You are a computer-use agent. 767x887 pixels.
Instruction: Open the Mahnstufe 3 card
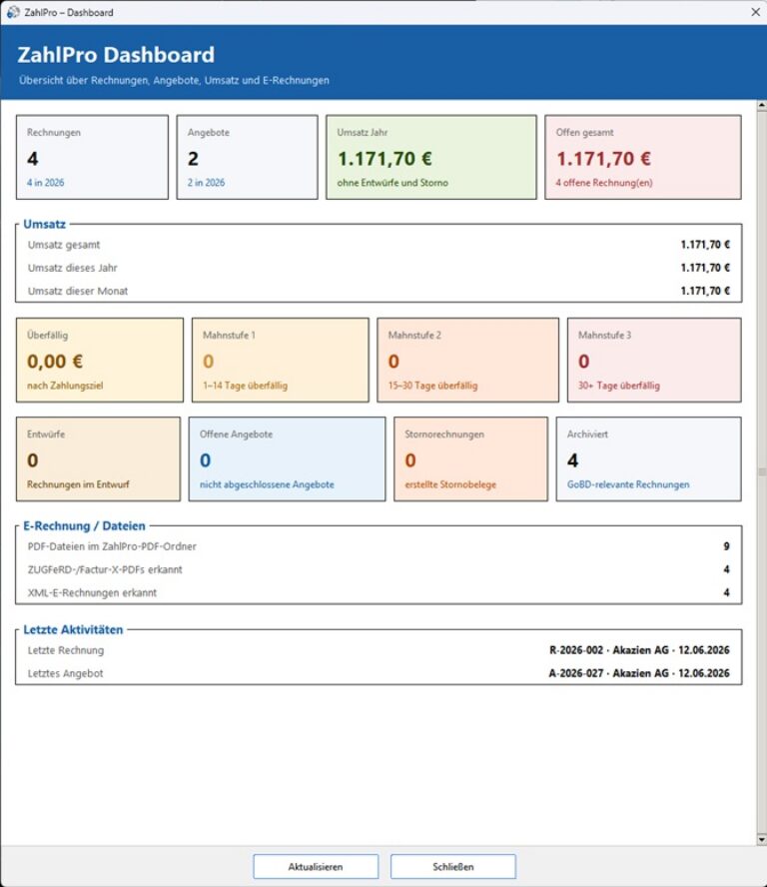point(654,360)
